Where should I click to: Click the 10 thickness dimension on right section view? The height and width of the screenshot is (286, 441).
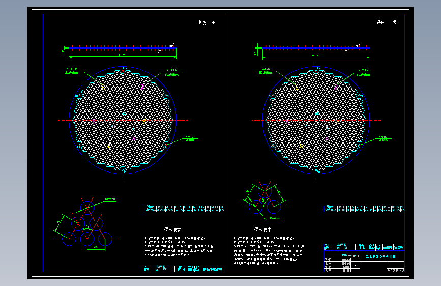(256, 53)
